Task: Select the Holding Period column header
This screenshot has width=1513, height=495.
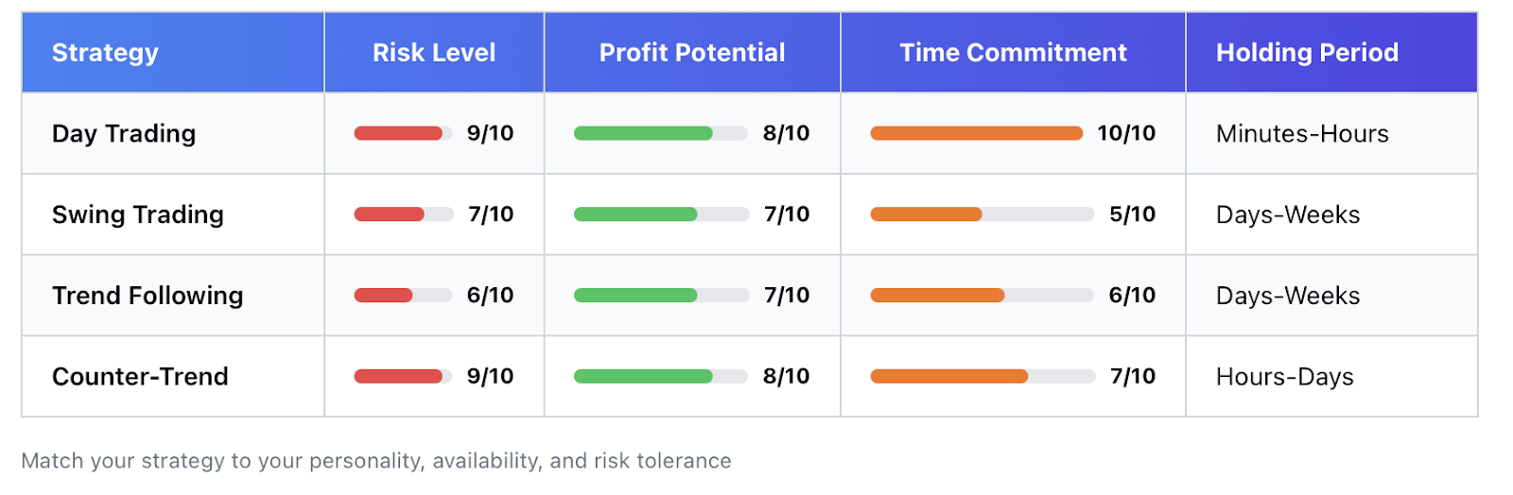Action: coord(1307,53)
